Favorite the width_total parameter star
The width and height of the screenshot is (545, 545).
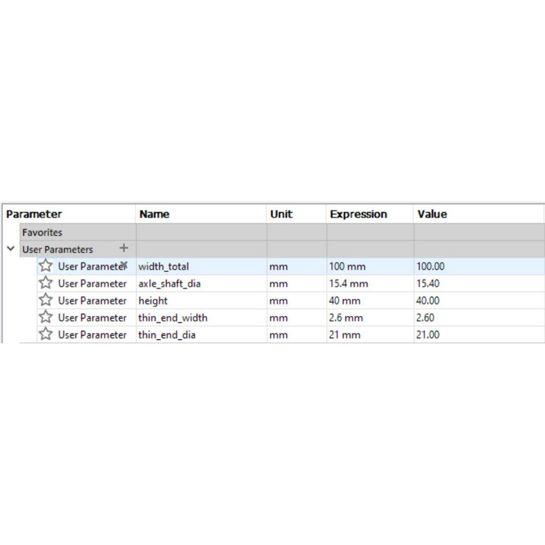(46, 266)
